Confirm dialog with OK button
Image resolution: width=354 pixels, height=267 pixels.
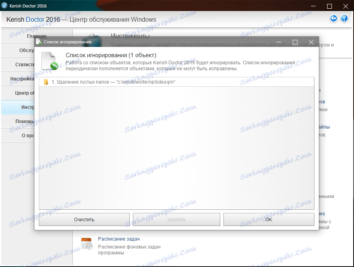coord(269,219)
